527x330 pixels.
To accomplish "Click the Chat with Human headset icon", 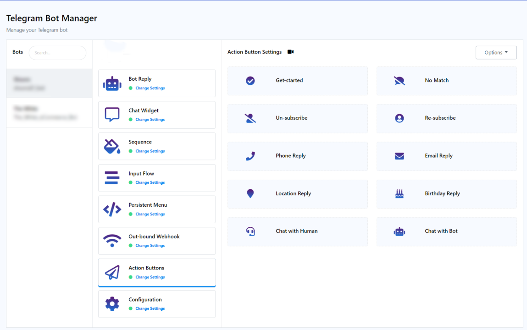I will click(x=250, y=231).
